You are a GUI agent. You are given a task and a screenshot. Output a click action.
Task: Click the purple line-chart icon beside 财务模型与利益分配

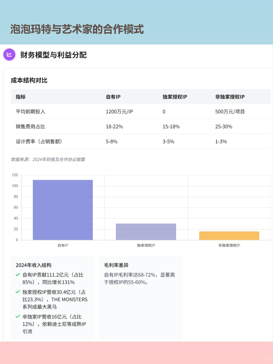9,55
